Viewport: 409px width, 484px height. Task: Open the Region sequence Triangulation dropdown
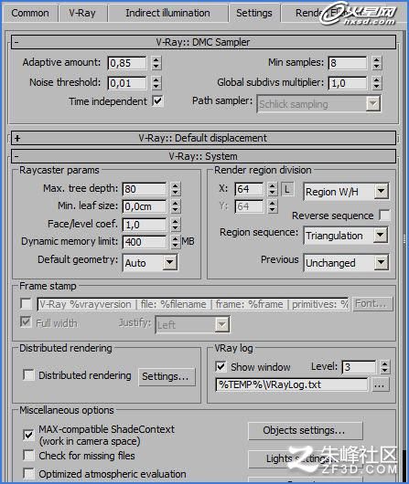(x=346, y=236)
